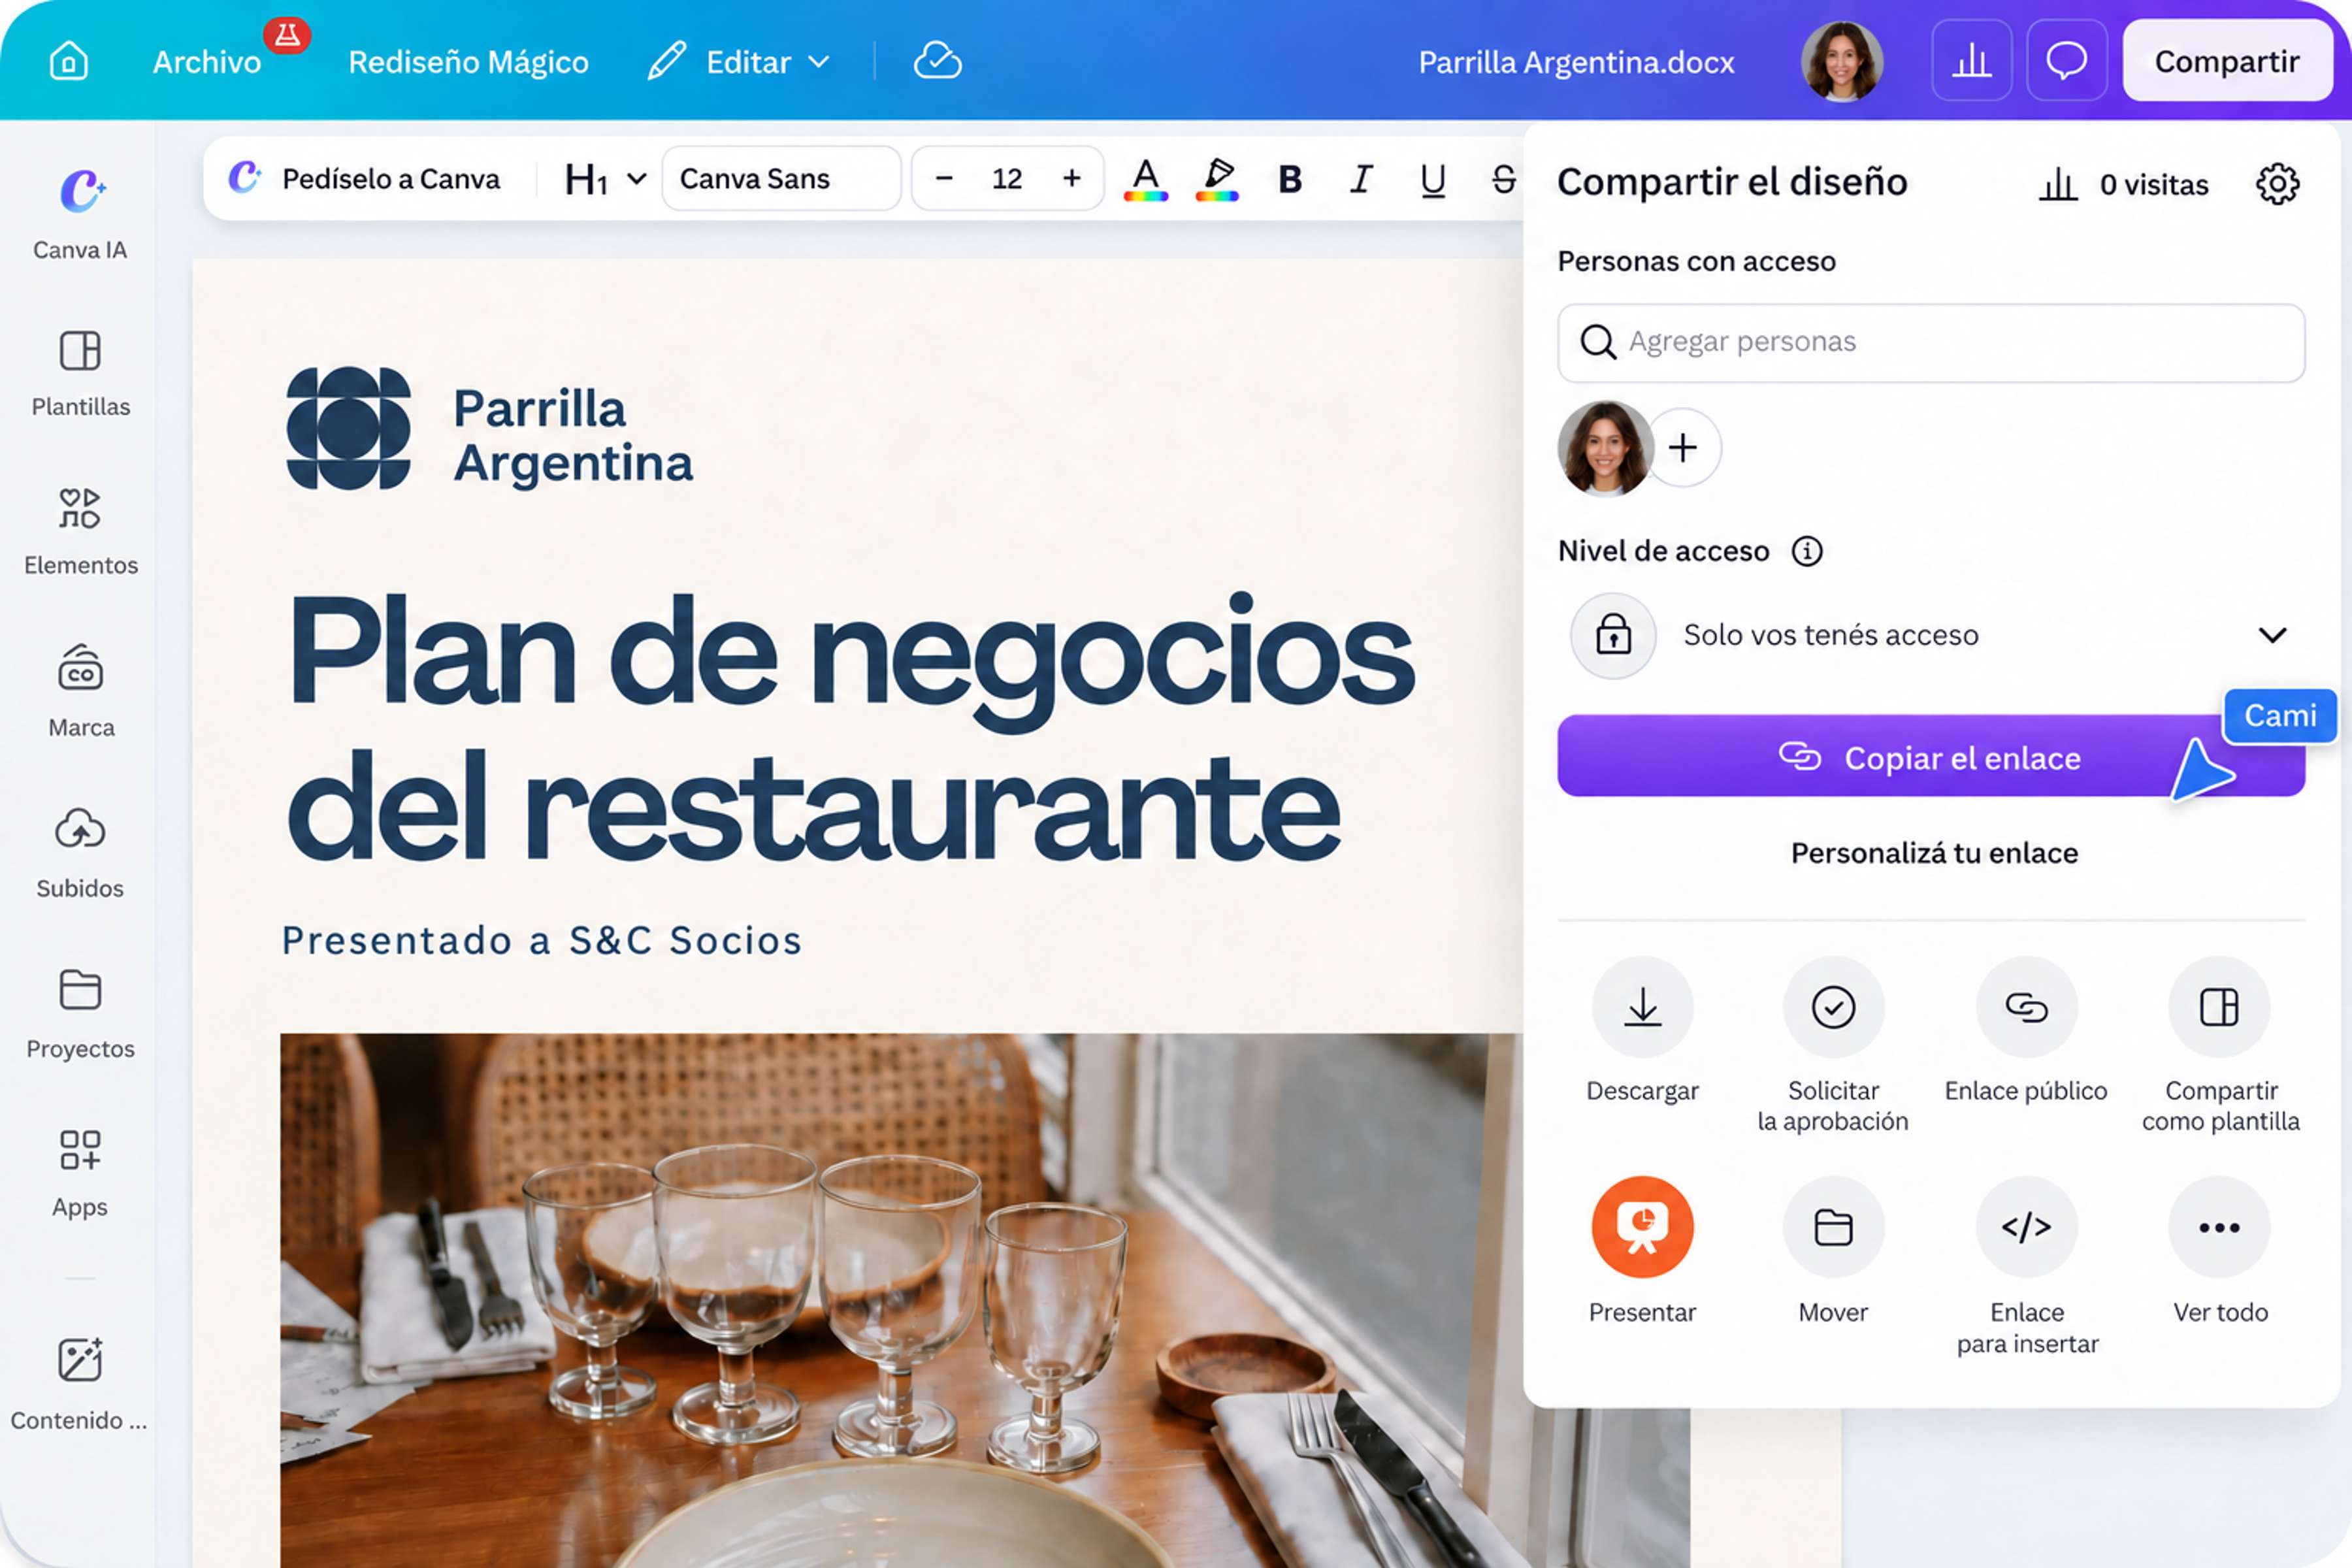This screenshot has height=1568, width=2352.
Task: Toggle italic formatting
Action: 1360,179
